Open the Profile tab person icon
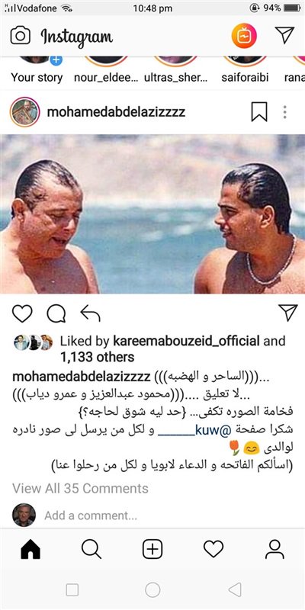This screenshot has height=610, width=305. click(274, 549)
